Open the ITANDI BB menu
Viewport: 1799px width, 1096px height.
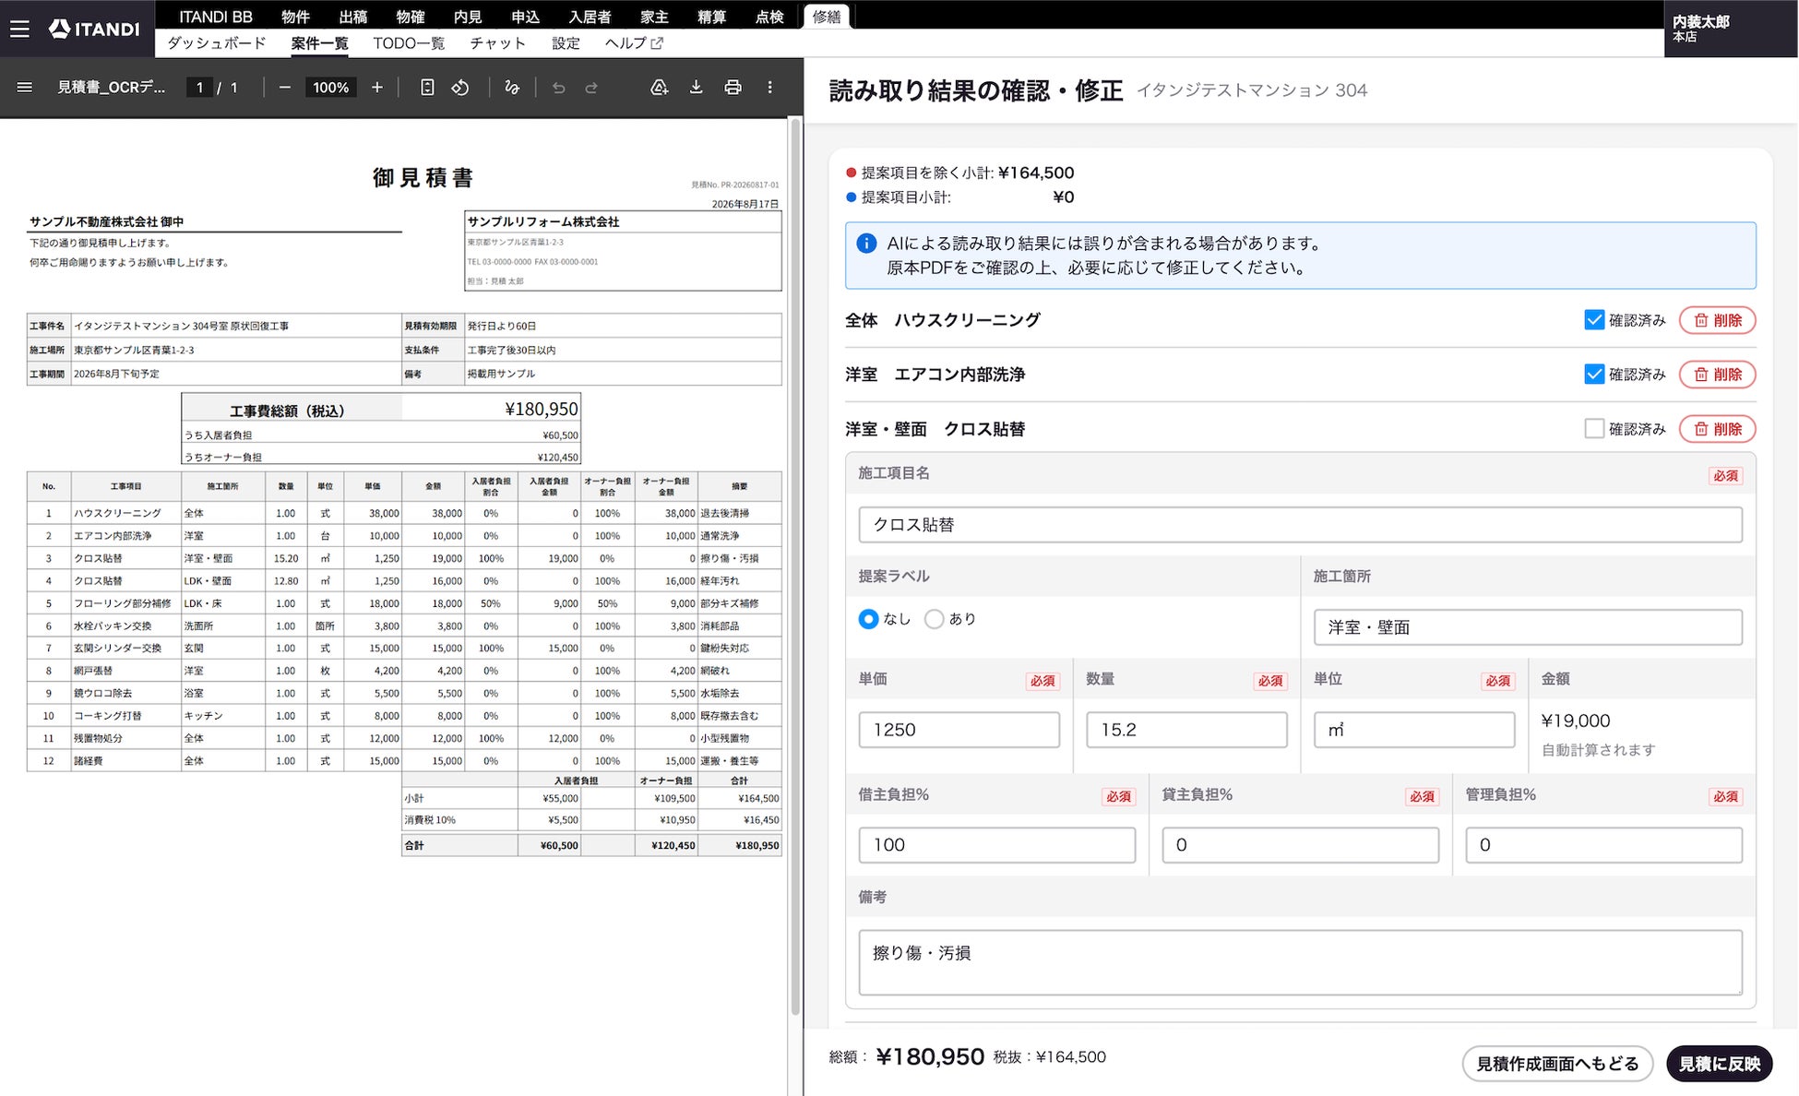point(216,17)
